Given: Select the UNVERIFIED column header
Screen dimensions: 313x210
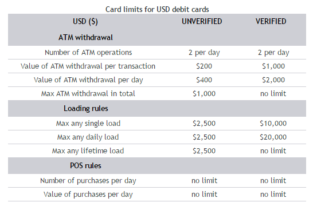Looking at the screenshot, I should point(202,21).
